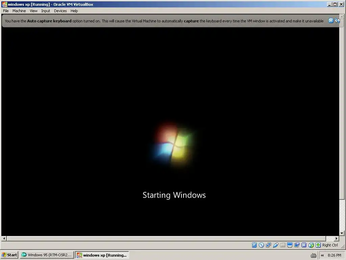The width and height of the screenshot is (346, 260).
Task: Dismiss the Auto capture keyboard notification
Action: click(x=331, y=21)
